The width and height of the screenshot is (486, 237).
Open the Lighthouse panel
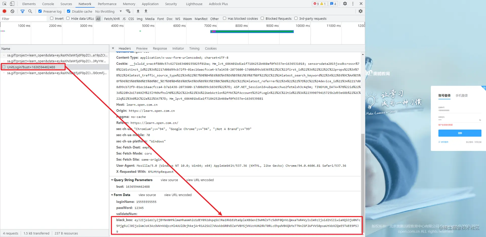click(x=194, y=4)
